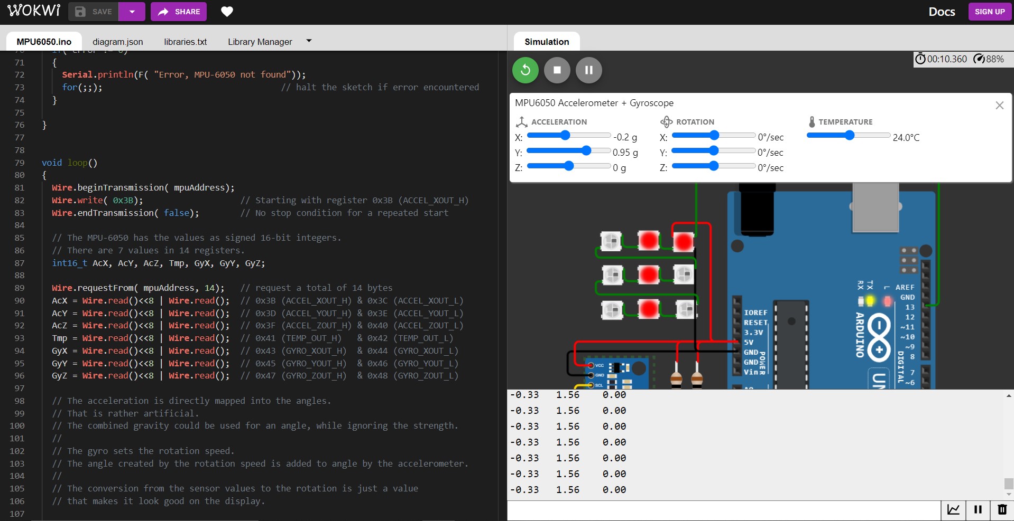Screen dimensions: 1014x521
Task: Select the bottom-left unlit NeoPixel LED
Action: pos(612,309)
